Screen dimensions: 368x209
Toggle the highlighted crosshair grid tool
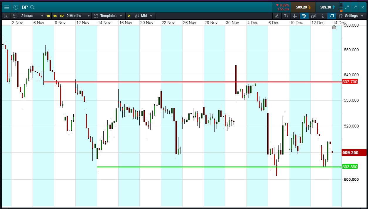coord(304,16)
